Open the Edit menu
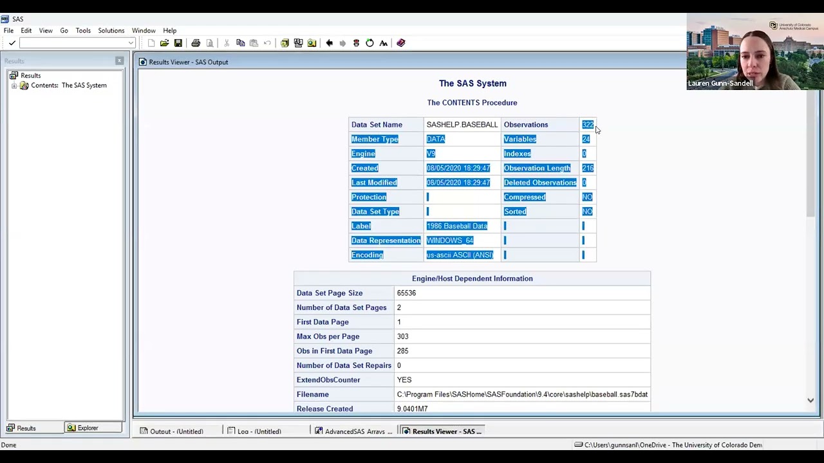 (26, 30)
